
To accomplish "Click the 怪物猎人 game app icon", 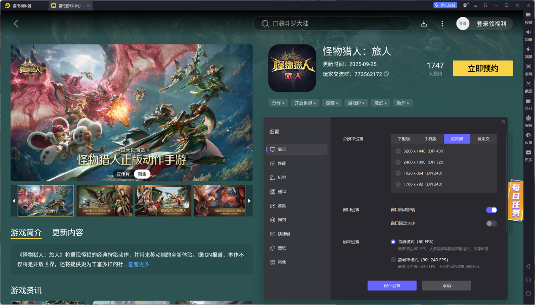I will click(292, 68).
